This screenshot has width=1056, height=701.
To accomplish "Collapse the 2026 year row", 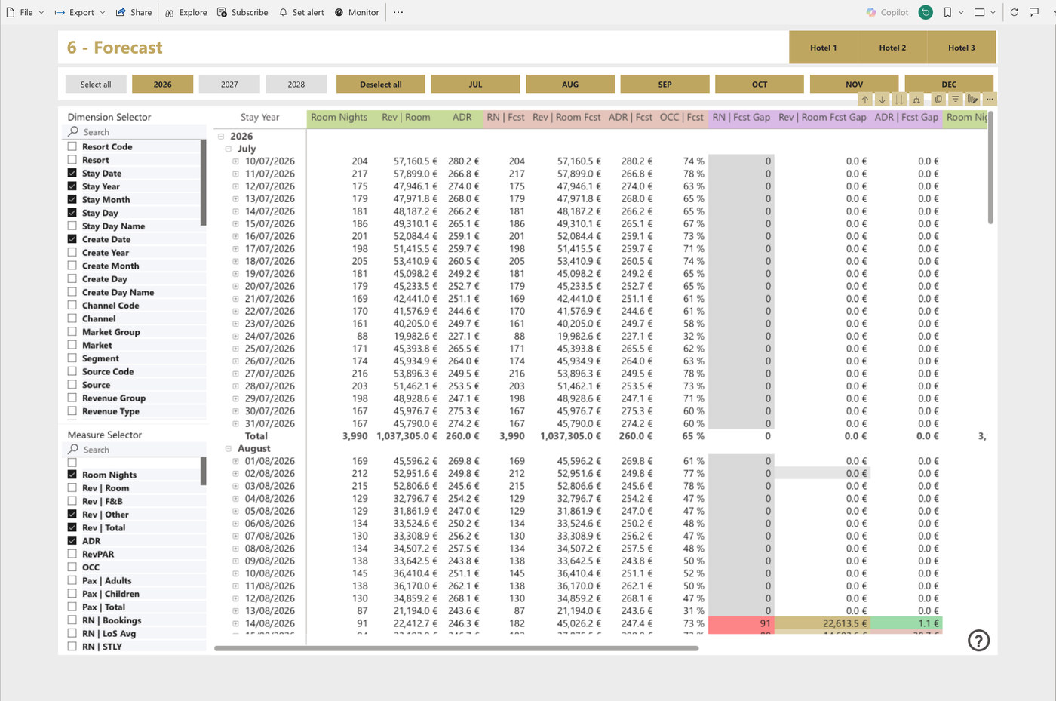I will [221, 137].
